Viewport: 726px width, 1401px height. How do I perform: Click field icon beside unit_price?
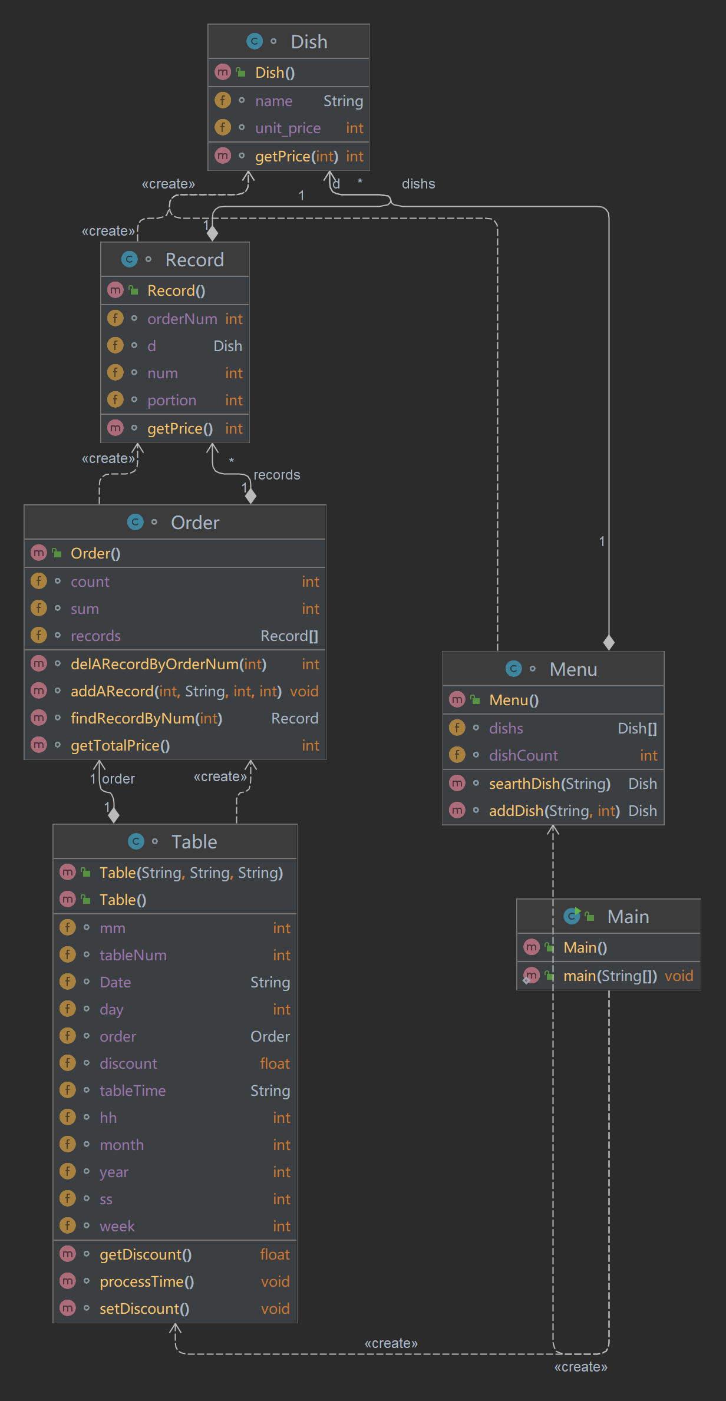click(223, 128)
